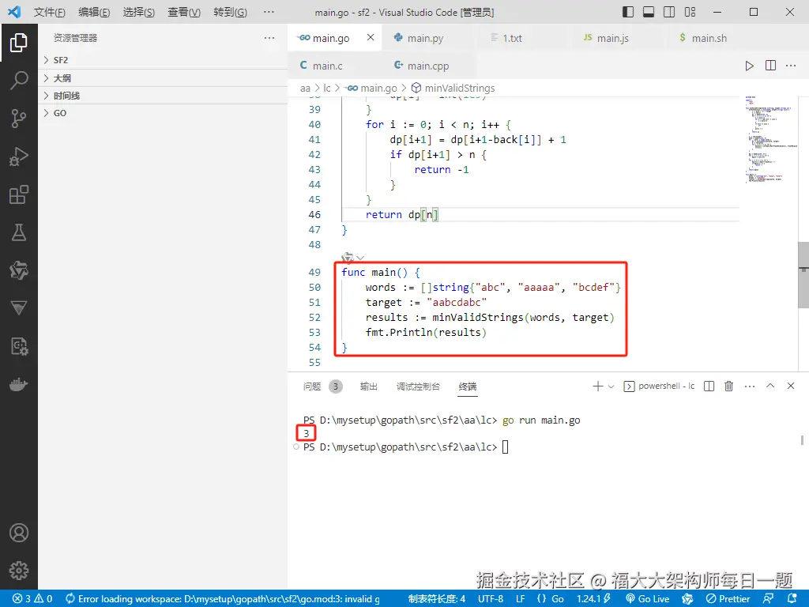Open the Testing flask view
The width and height of the screenshot is (809, 607).
(19, 233)
